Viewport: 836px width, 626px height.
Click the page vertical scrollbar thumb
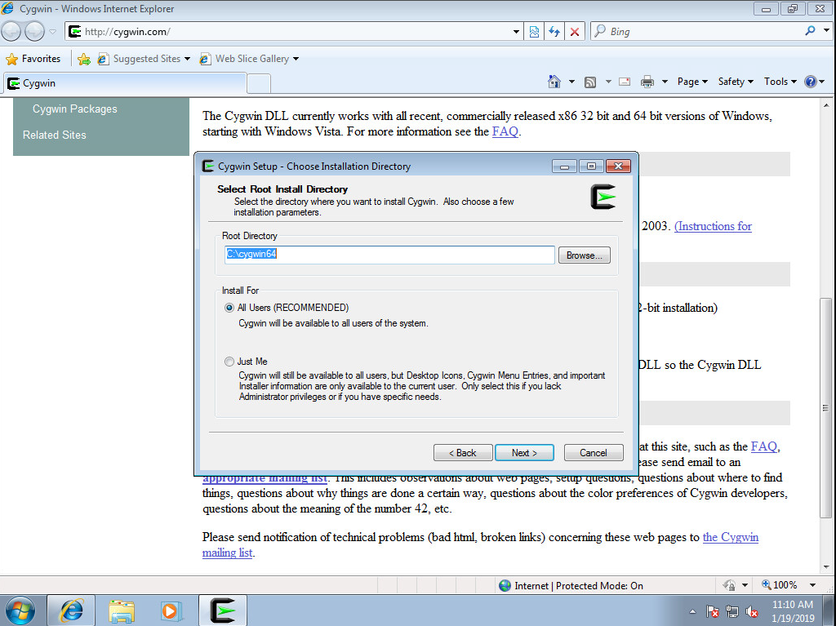(825, 408)
